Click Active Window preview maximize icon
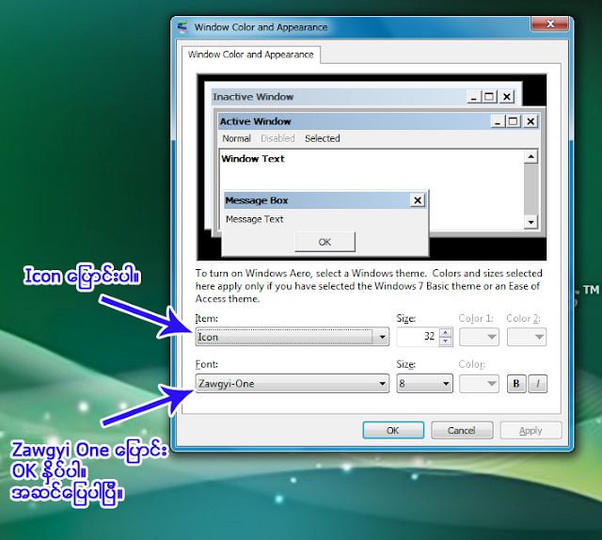The width and height of the screenshot is (602, 540). tap(514, 121)
